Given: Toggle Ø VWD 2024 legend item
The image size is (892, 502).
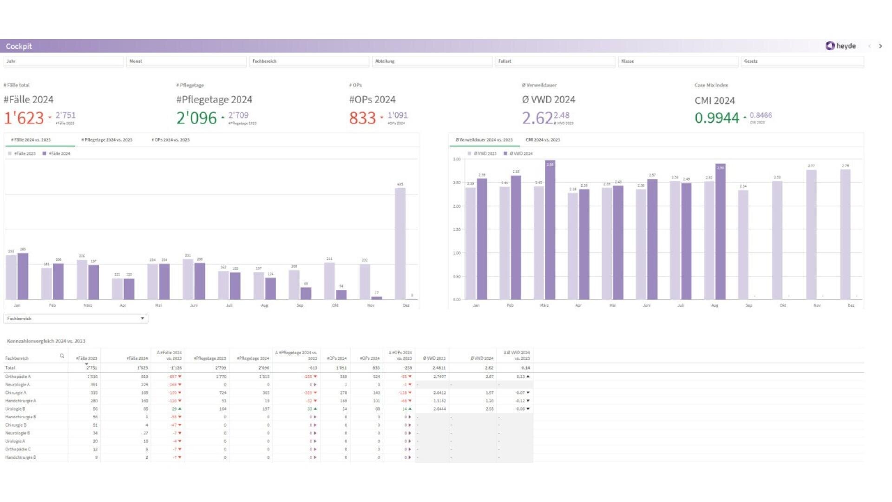Looking at the screenshot, I should [x=518, y=153].
